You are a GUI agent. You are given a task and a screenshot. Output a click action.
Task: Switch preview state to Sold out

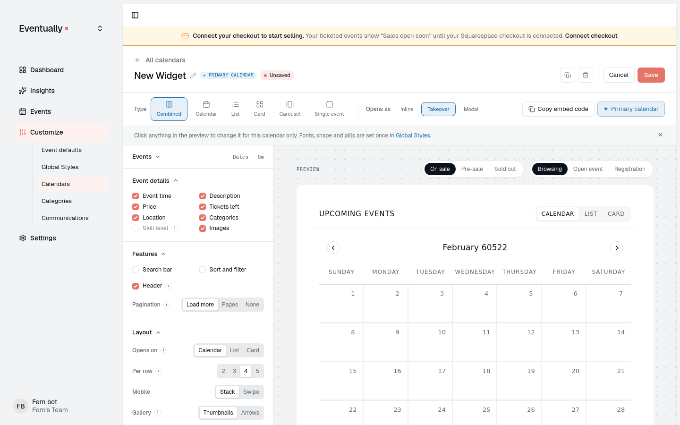point(505,169)
